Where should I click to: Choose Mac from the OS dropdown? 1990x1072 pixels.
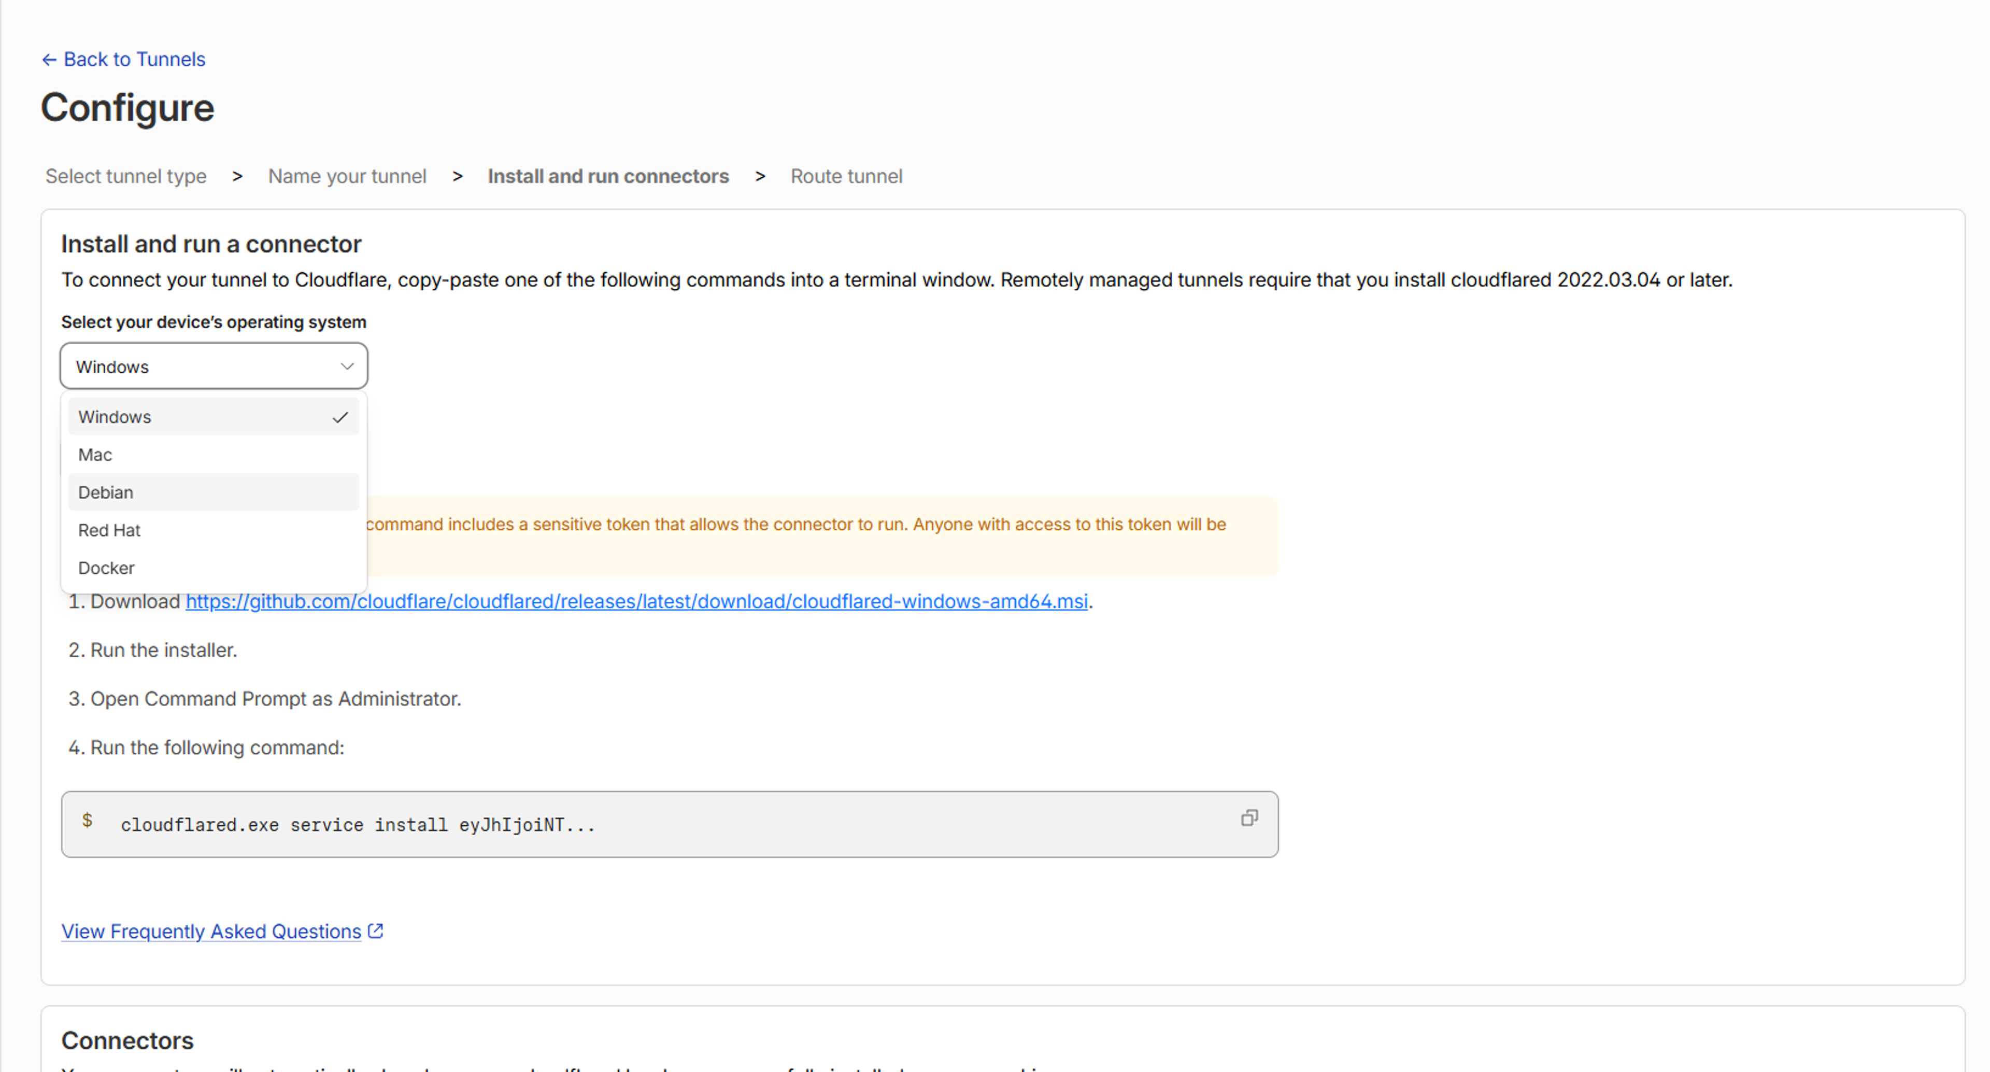(x=213, y=455)
